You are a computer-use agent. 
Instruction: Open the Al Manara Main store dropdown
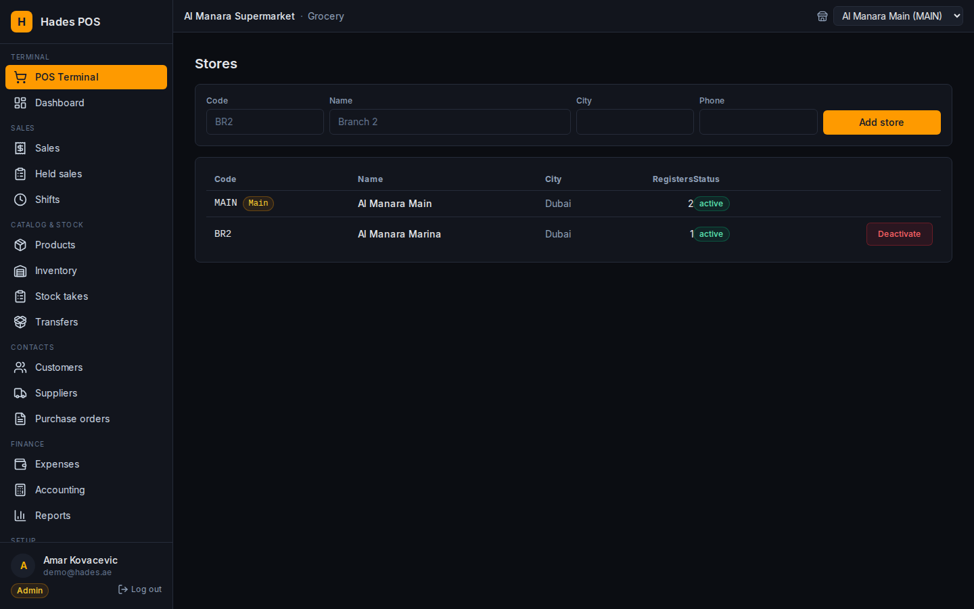tap(898, 16)
